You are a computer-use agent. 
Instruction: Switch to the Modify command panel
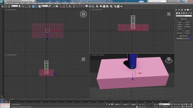point(179,10)
